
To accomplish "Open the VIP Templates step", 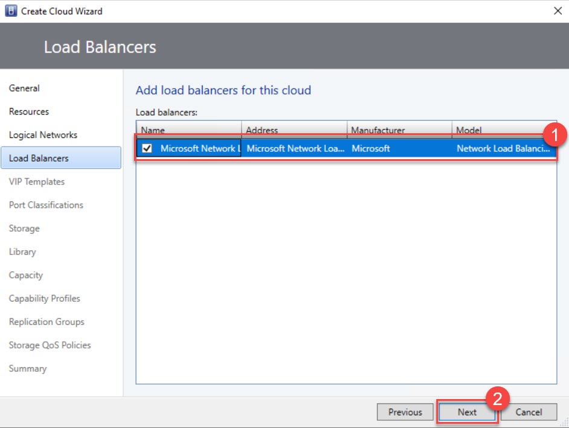I will (37, 181).
